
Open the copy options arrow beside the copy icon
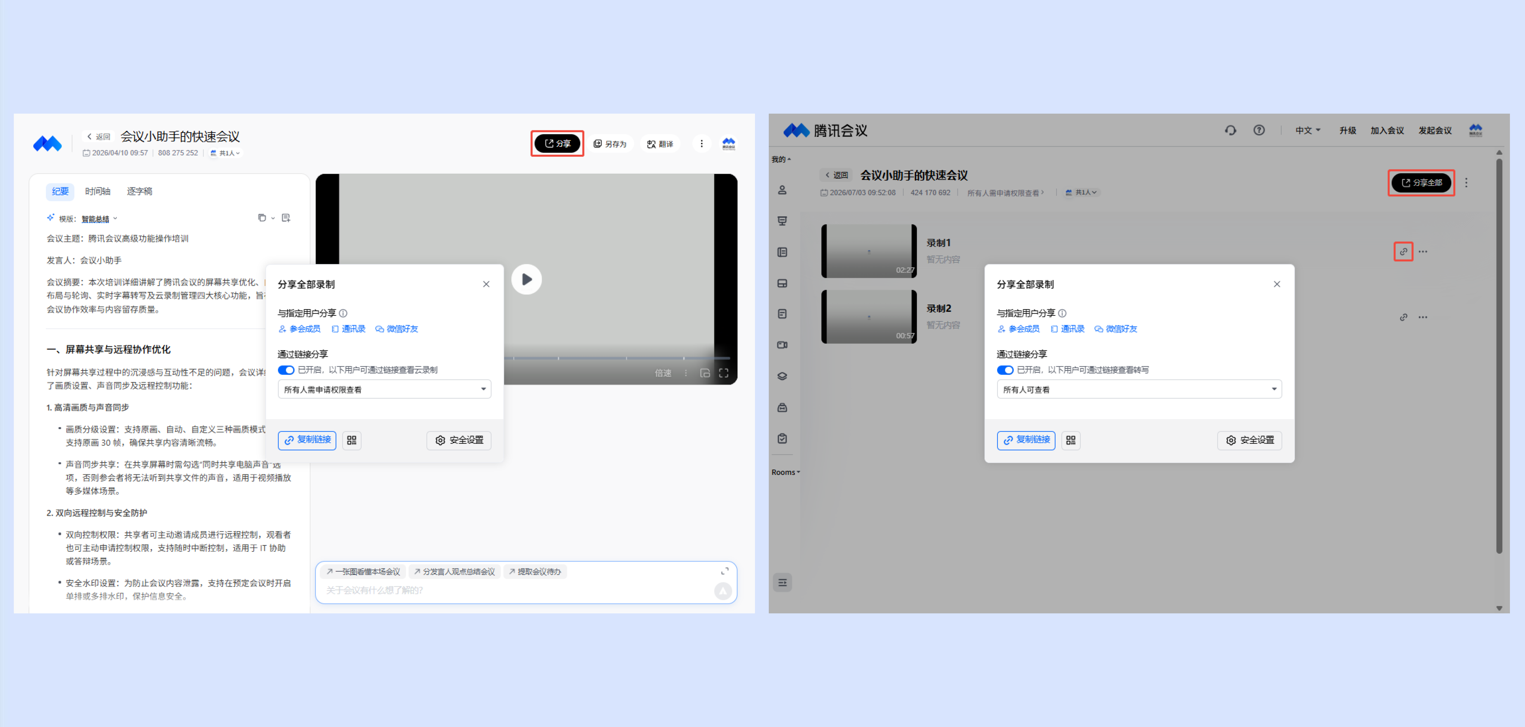click(273, 218)
